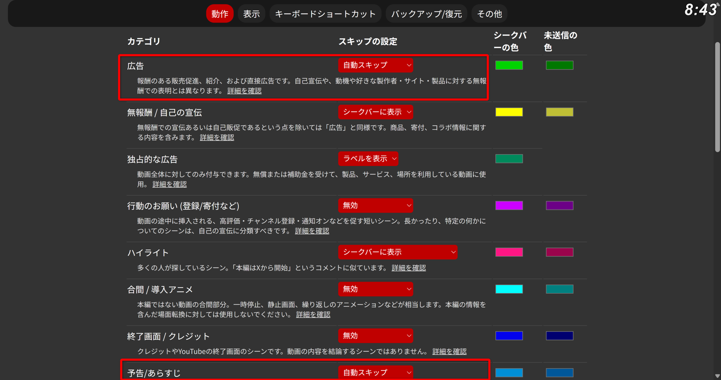This screenshot has height=380, width=721.
Task: Open 予告/あらすじ 自動スキップ dropdown
Action: pyautogui.click(x=375, y=373)
